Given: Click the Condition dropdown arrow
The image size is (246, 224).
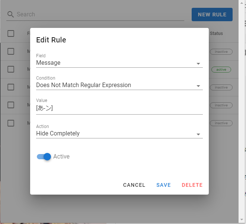Looking at the screenshot, I should click(x=198, y=86).
